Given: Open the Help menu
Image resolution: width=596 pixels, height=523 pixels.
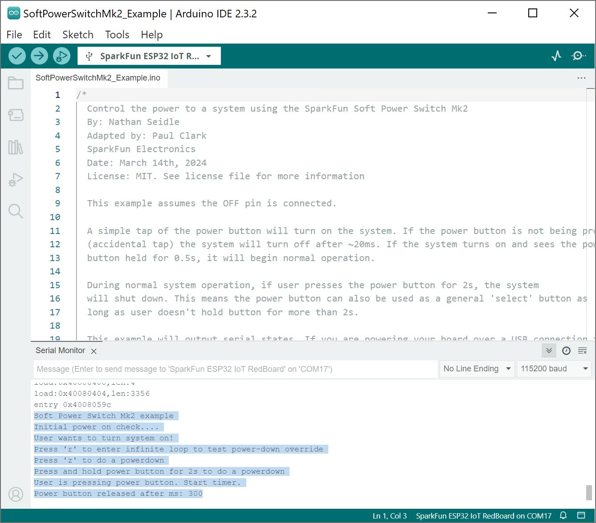Looking at the screenshot, I should pyautogui.click(x=152, y=35).
